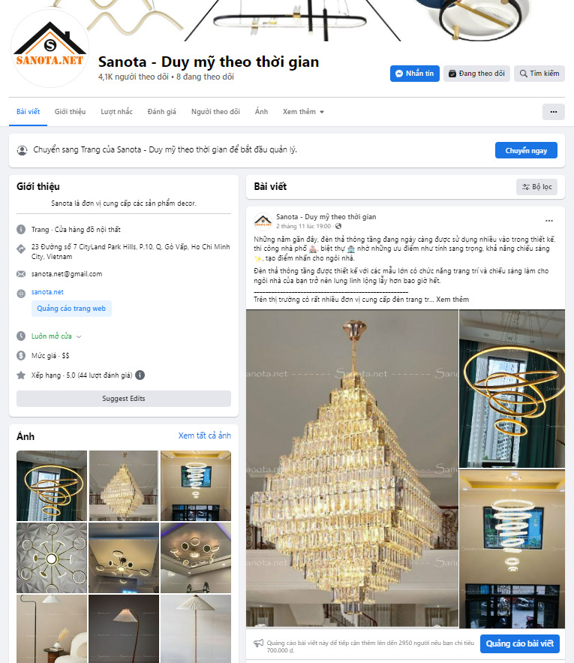Image resolution: width=574 pixels, height=663 pixels.
Task: Click the post author's small avatar
Action: tap(263, 222)
